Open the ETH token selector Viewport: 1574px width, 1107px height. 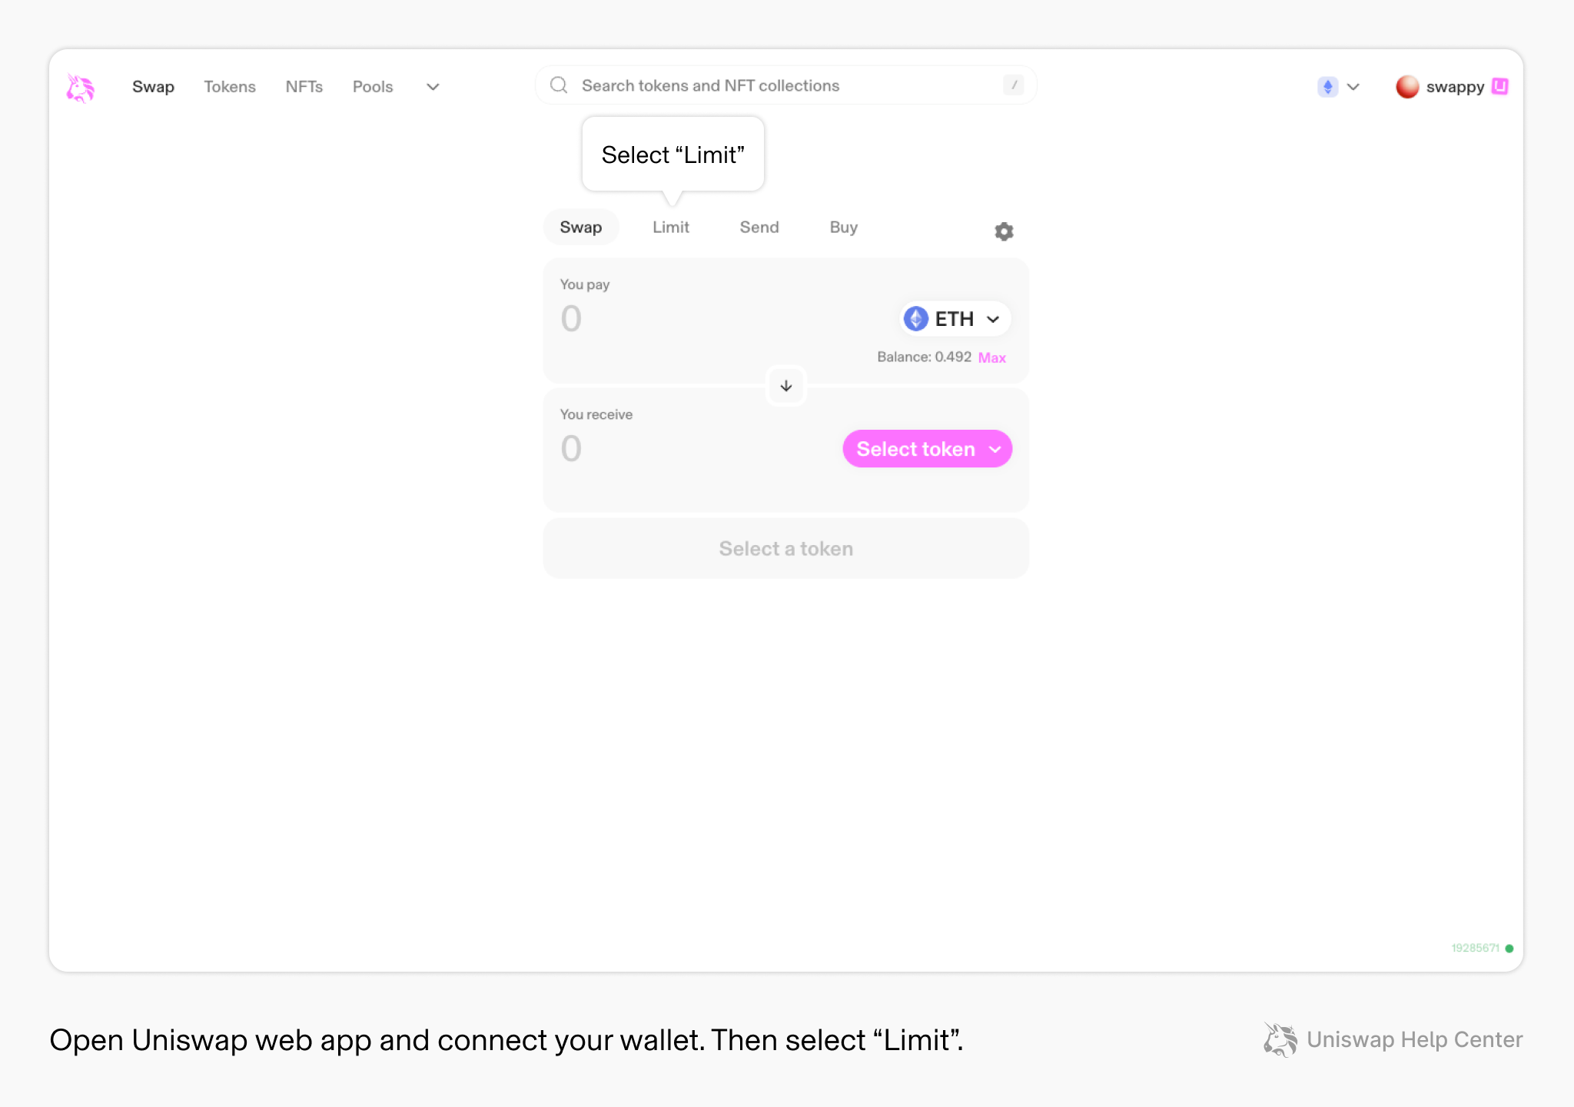coord(954,318)
